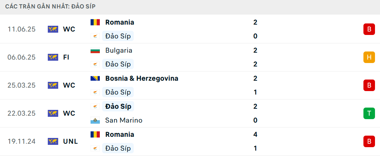Click the Bulgaria flag icon
This screenshot has height=156, width=380.
pos(95,50)
